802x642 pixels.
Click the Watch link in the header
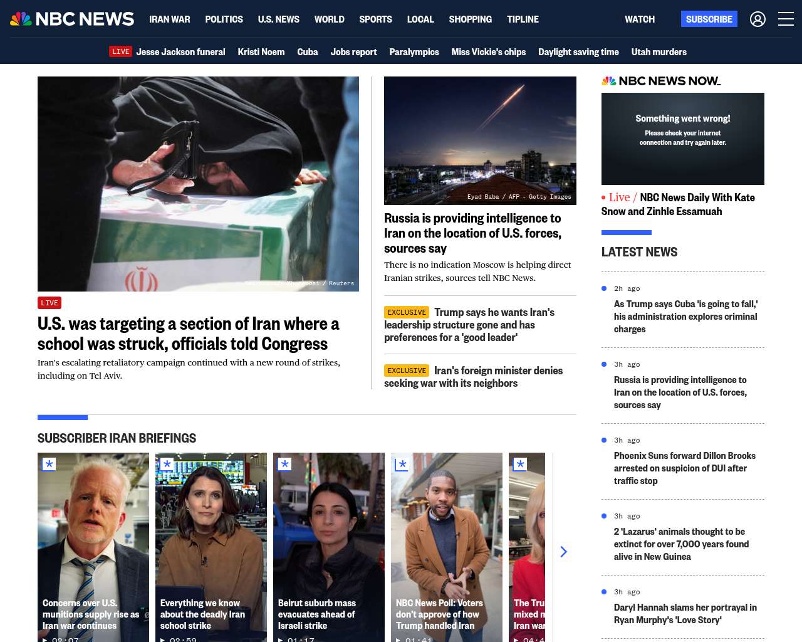point(640,19)
